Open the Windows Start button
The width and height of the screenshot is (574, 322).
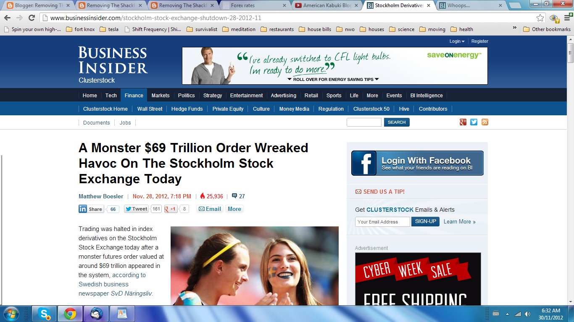click(x=11, y=314)
